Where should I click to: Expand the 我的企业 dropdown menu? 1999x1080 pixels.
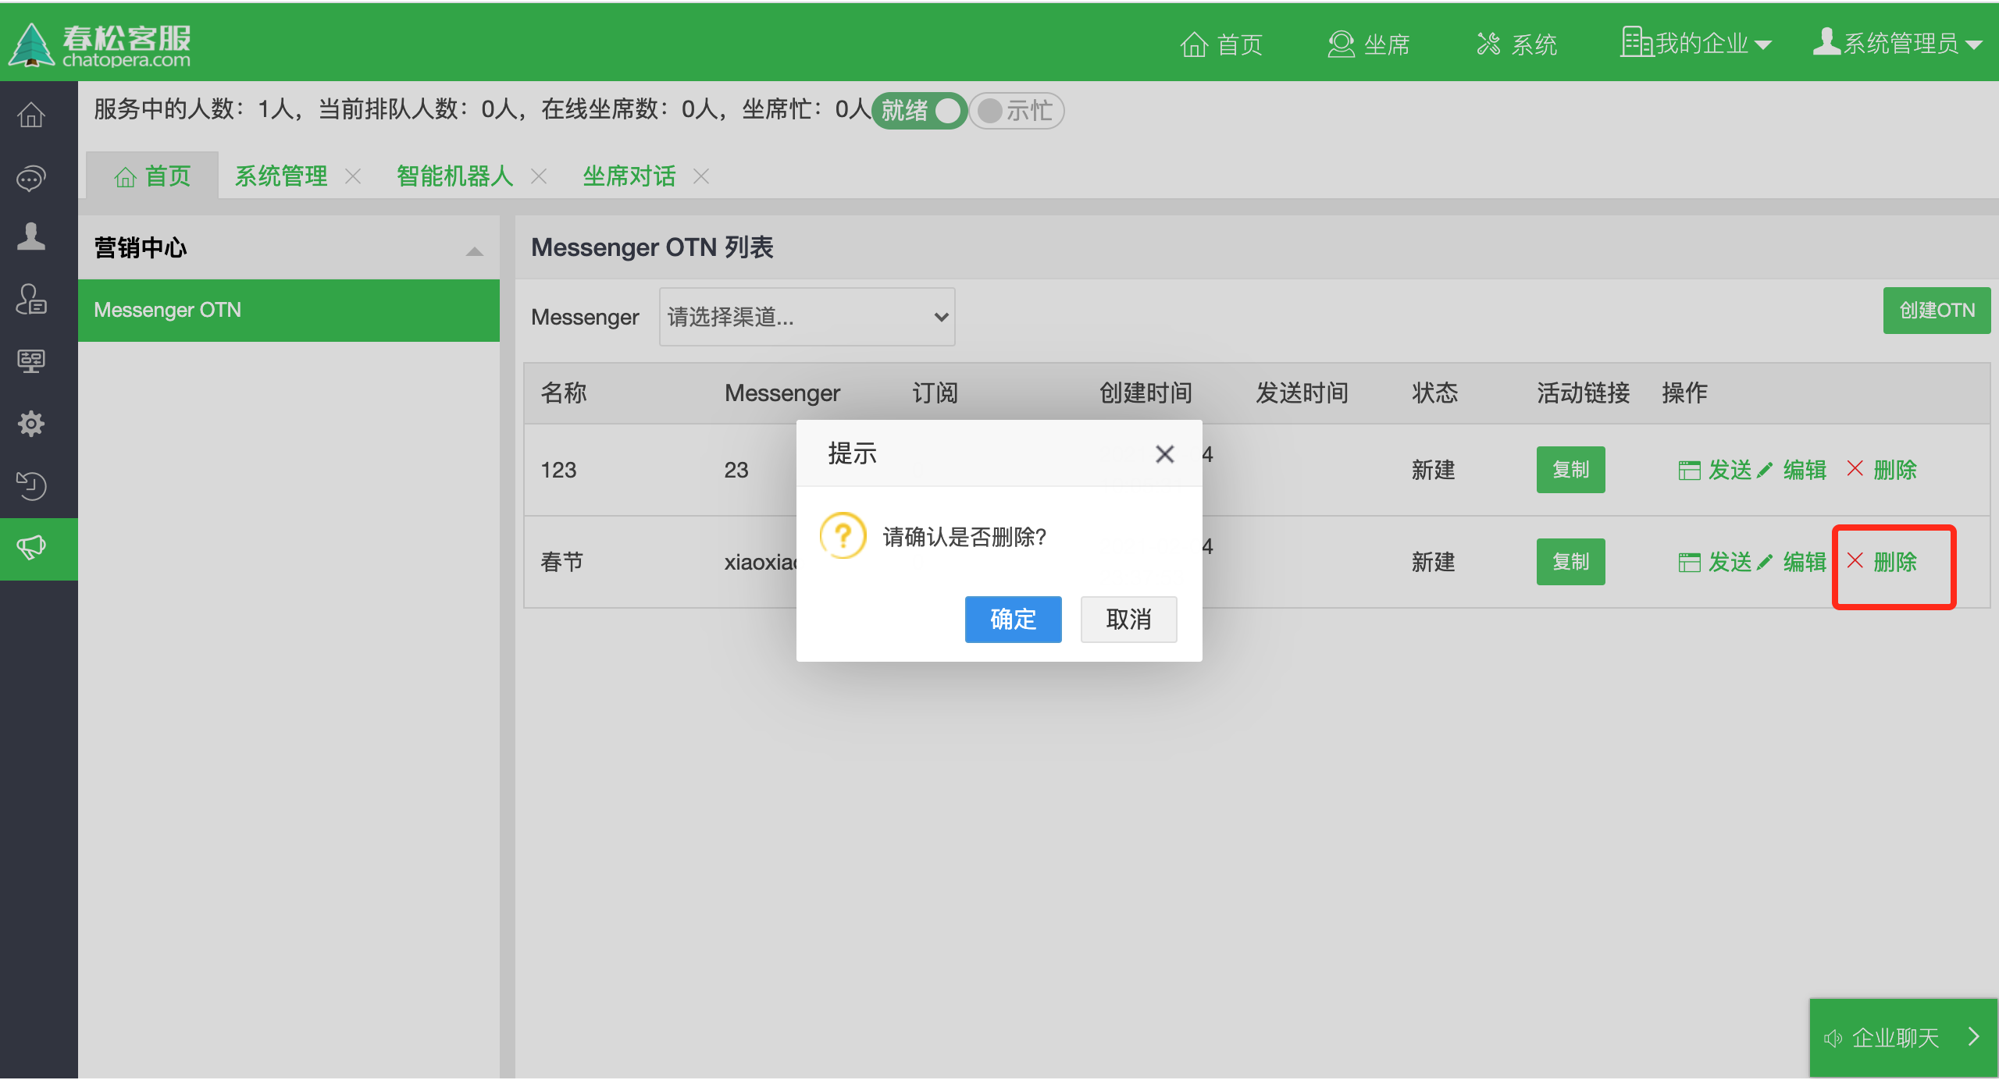1696,43
